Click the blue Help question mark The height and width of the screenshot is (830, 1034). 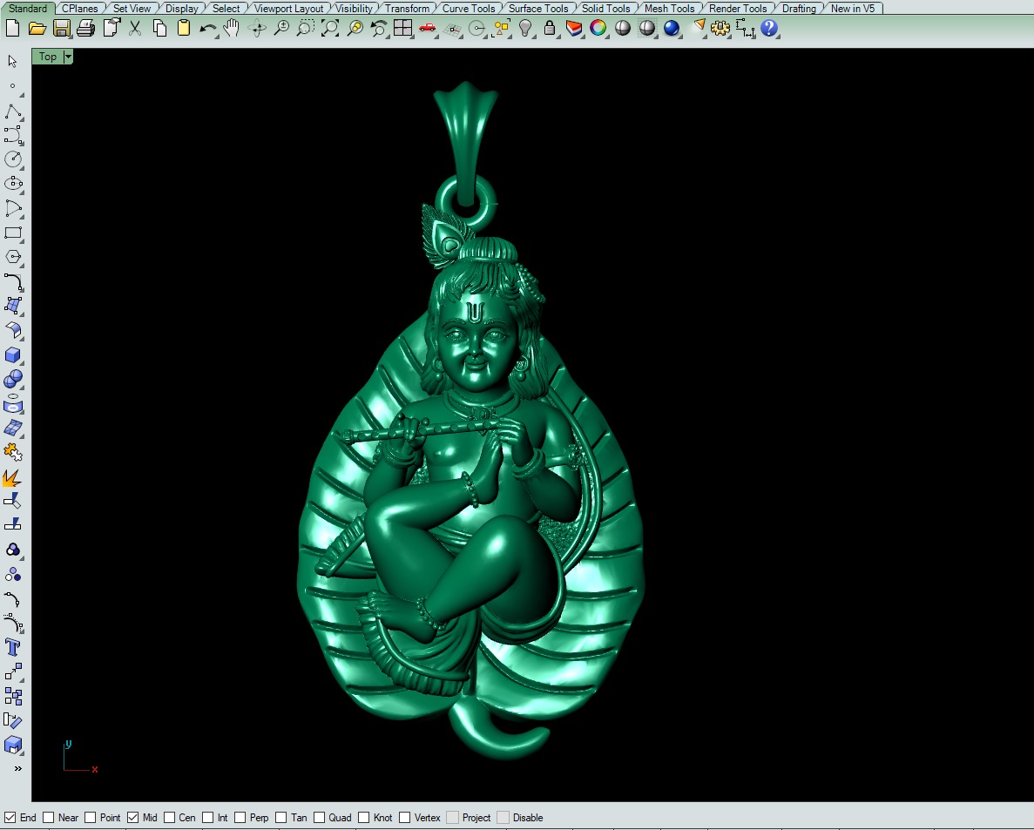769,29
